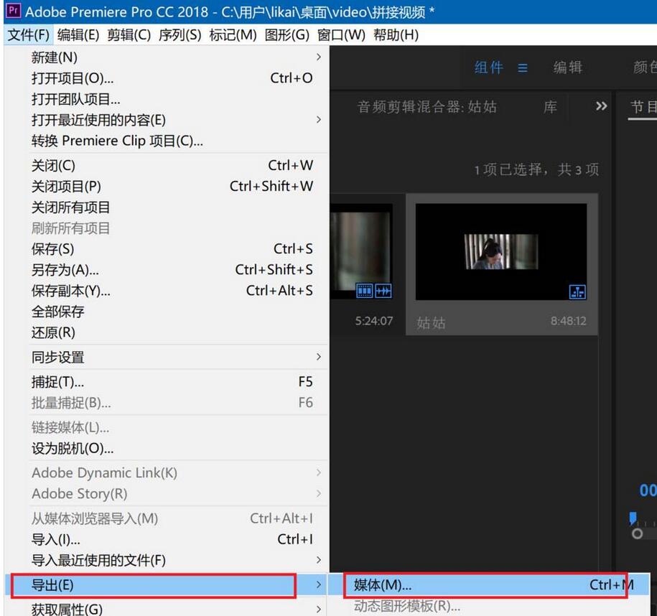The image size is (657, 616).
Task: Click the blue playhead marker in program monitor
Action: pyautogui.click(x=633, y=518)
